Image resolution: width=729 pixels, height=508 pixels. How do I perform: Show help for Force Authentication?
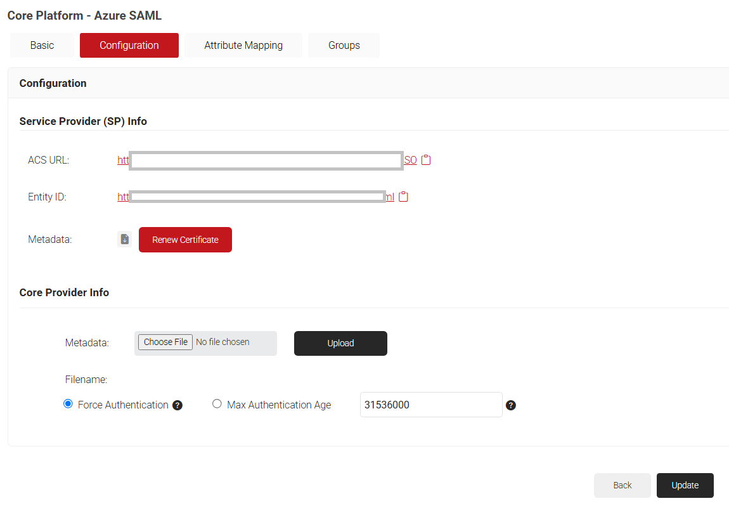point(177,405)
